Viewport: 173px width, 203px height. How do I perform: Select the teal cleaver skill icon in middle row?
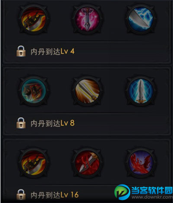pyautogui.click(x=34, y=91)
